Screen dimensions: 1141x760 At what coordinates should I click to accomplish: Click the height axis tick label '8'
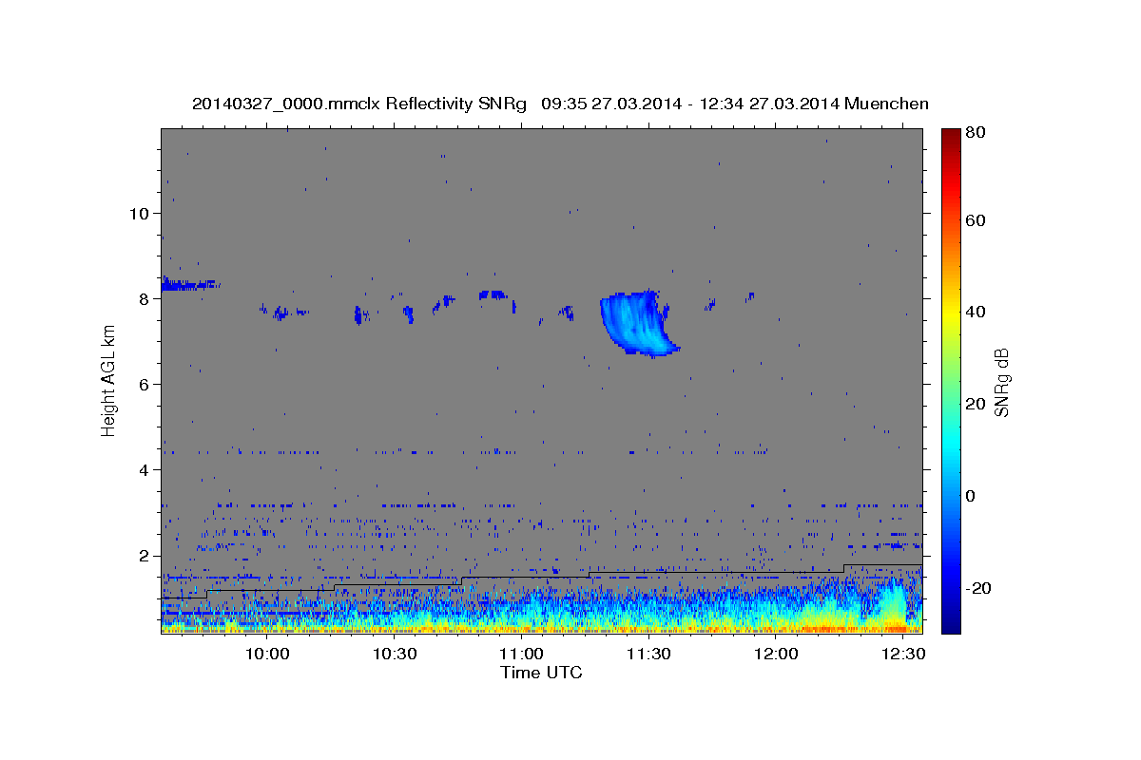coord(144,298)
